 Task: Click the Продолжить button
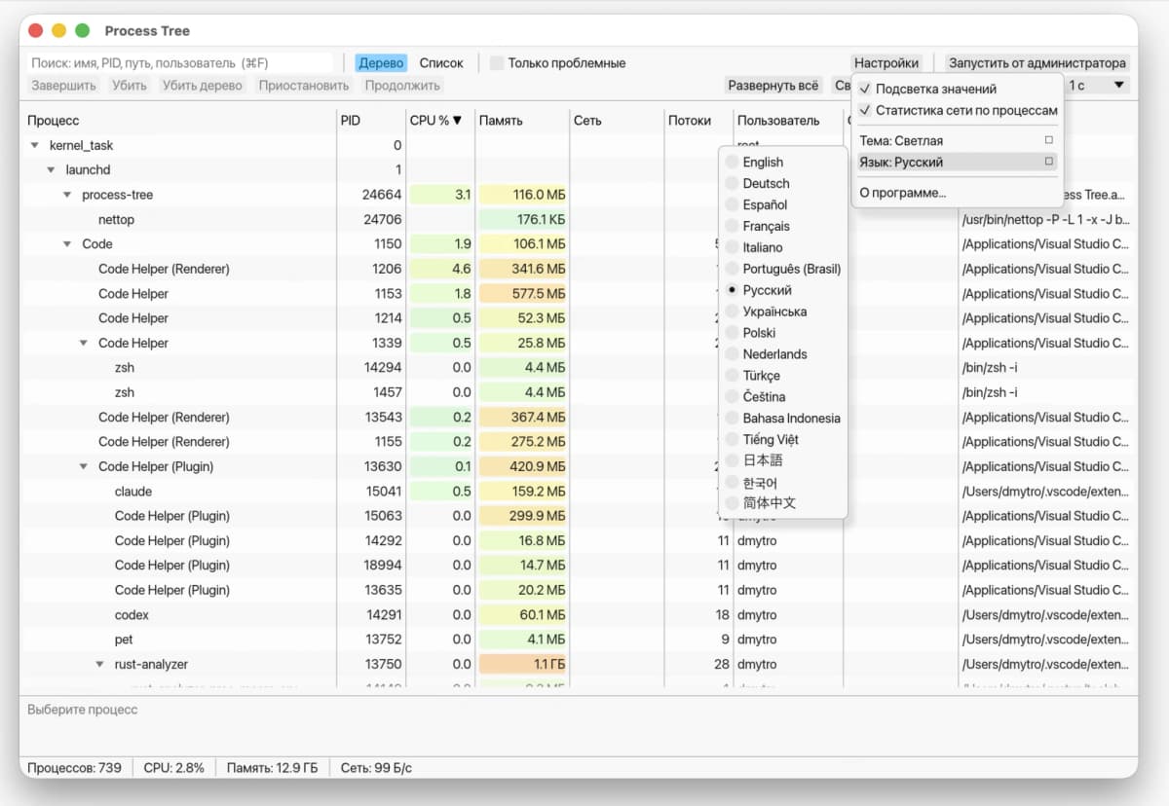click(402, 86)
